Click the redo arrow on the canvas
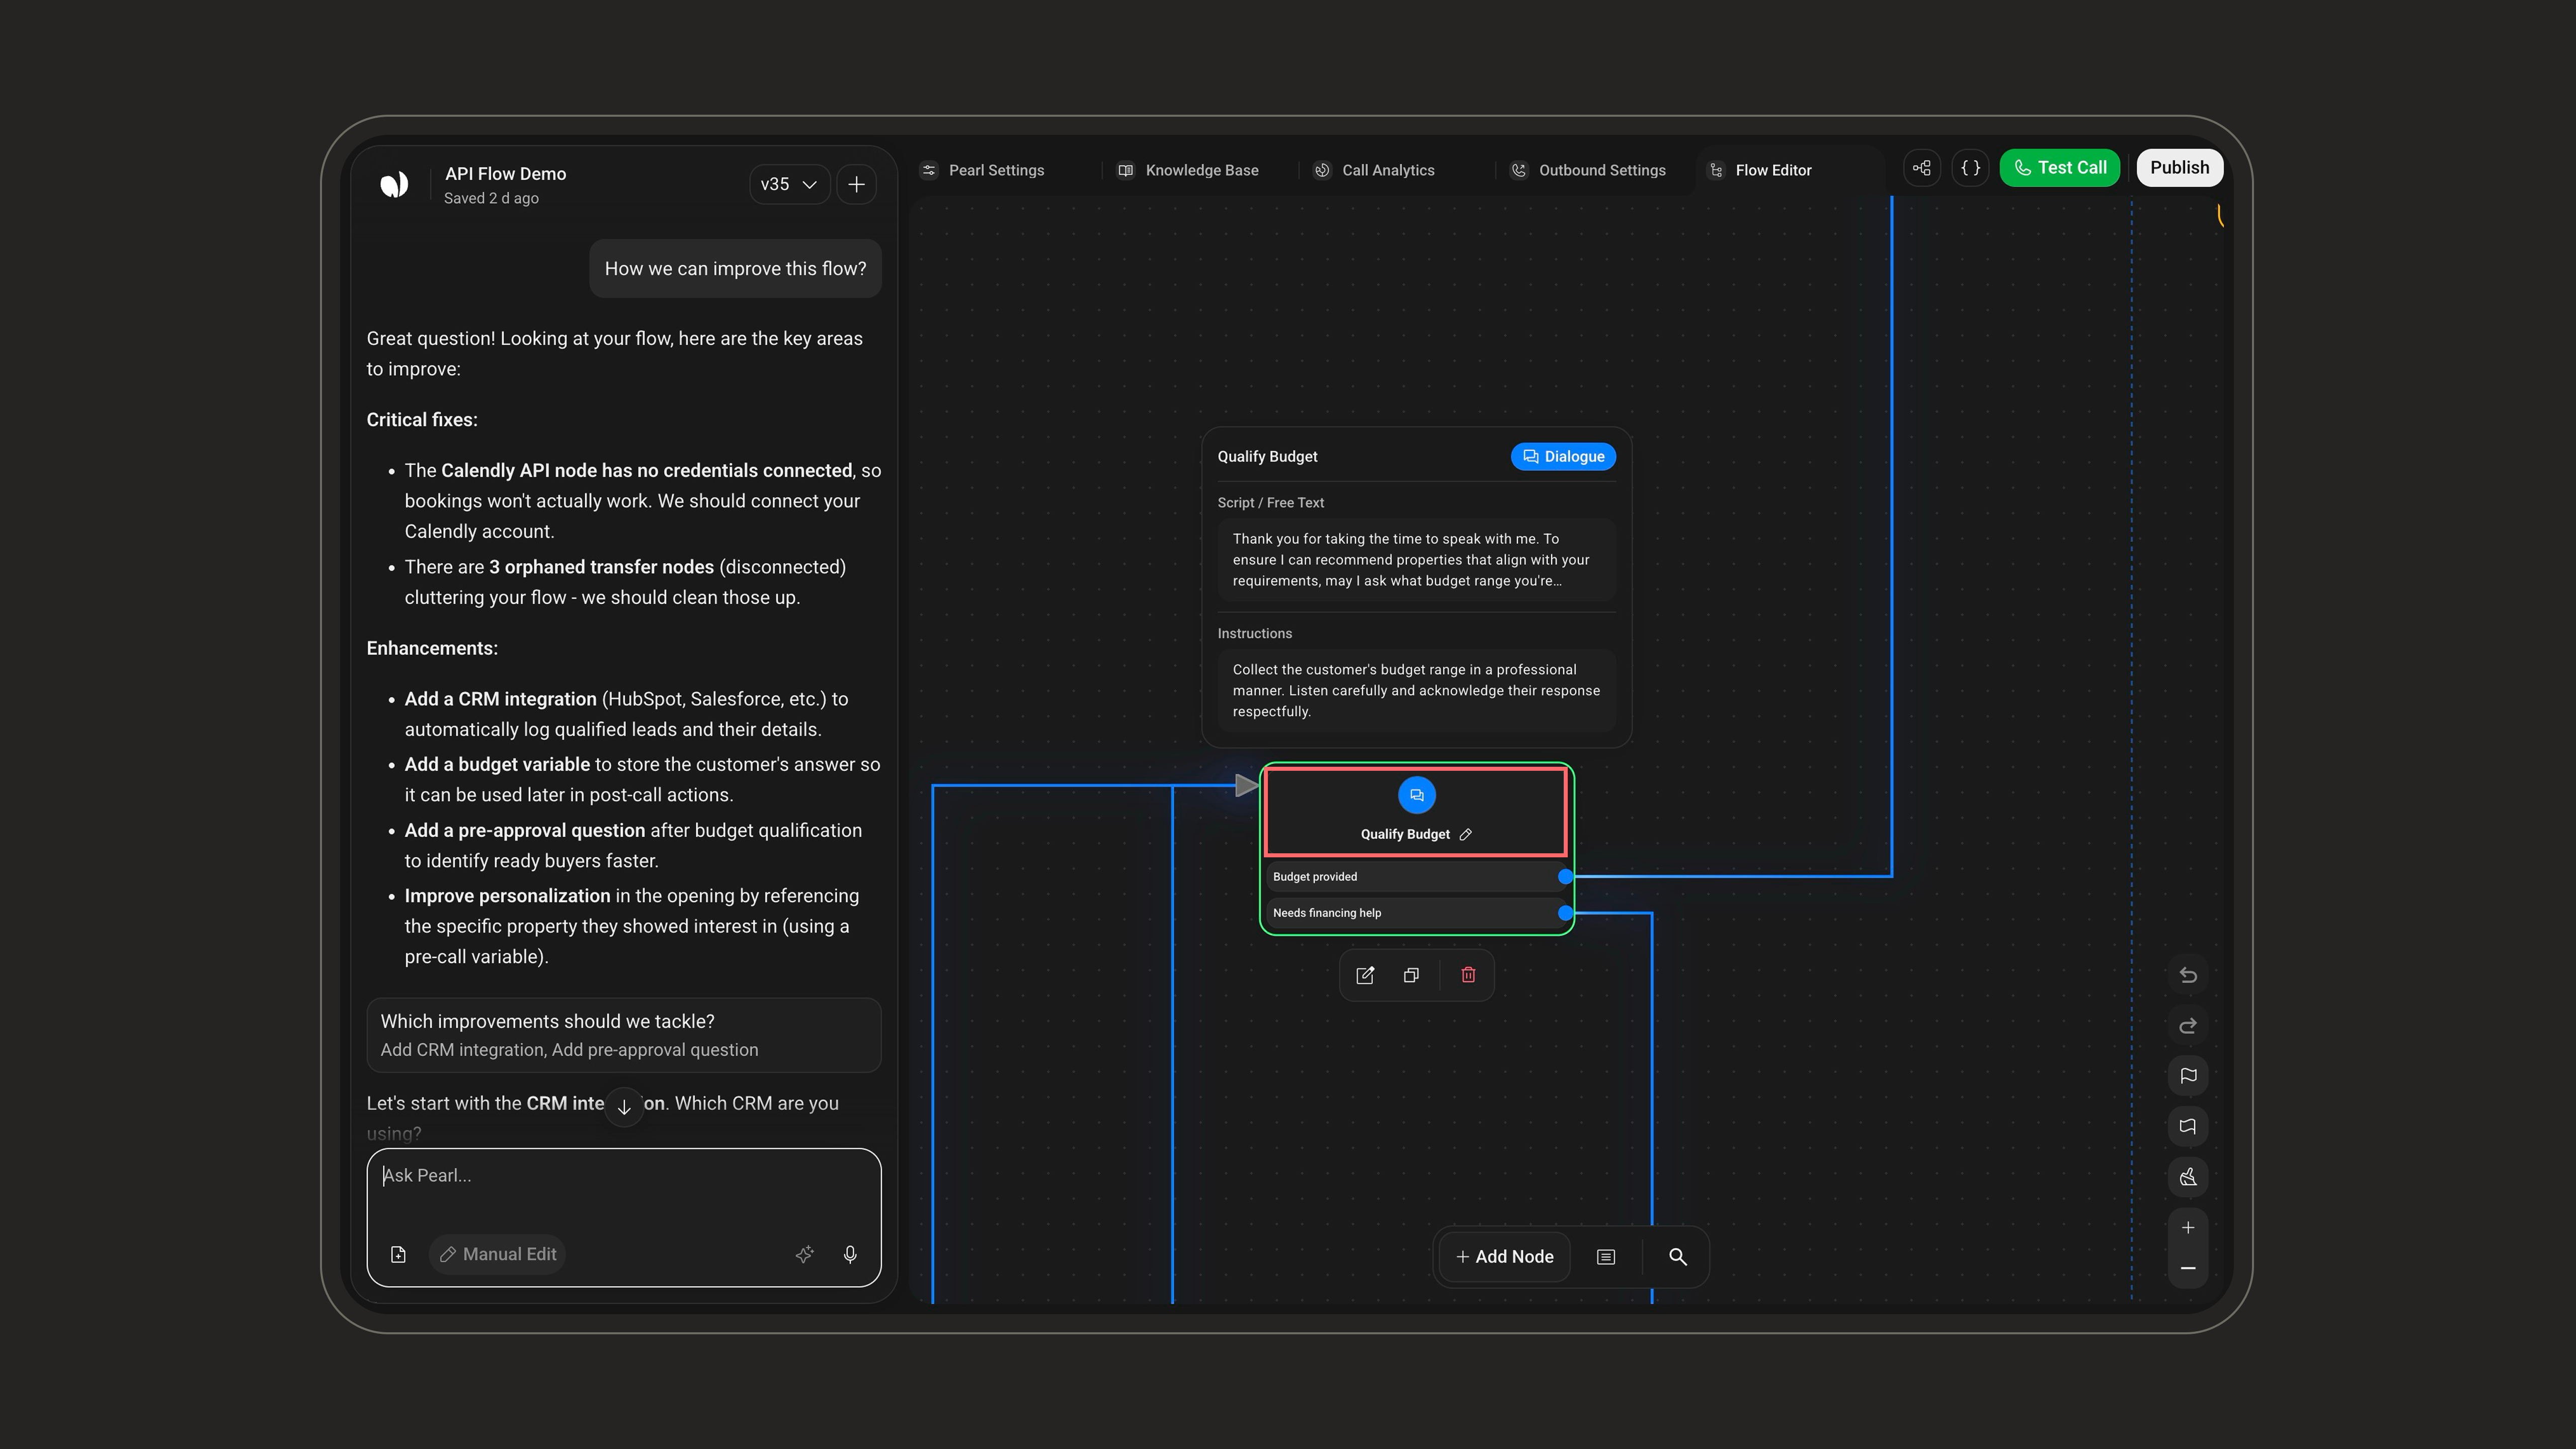 click(x=2188, y=1026)
